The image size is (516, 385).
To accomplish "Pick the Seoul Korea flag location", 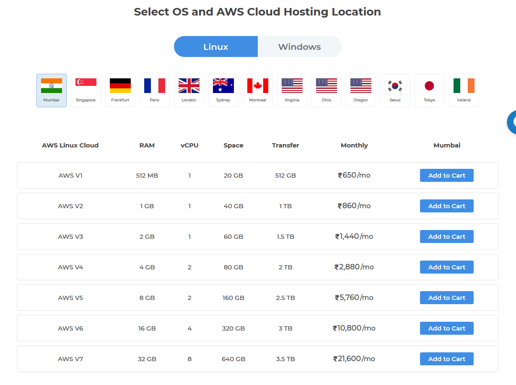I will (395, 90).
